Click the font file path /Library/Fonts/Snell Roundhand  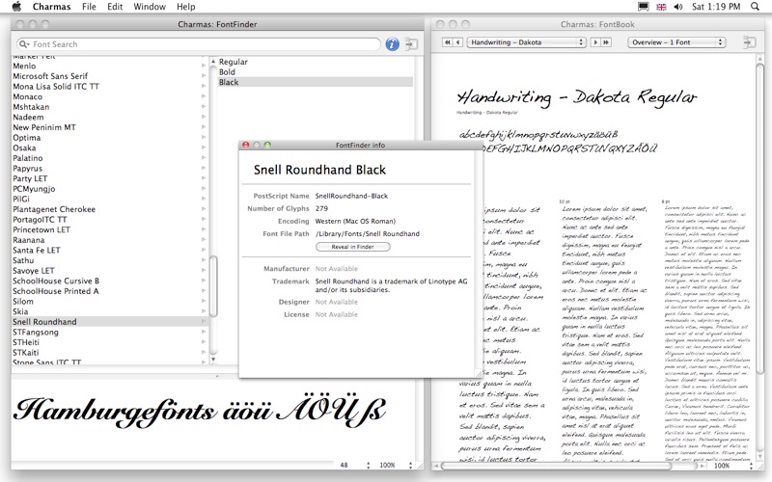coord(368,233)
